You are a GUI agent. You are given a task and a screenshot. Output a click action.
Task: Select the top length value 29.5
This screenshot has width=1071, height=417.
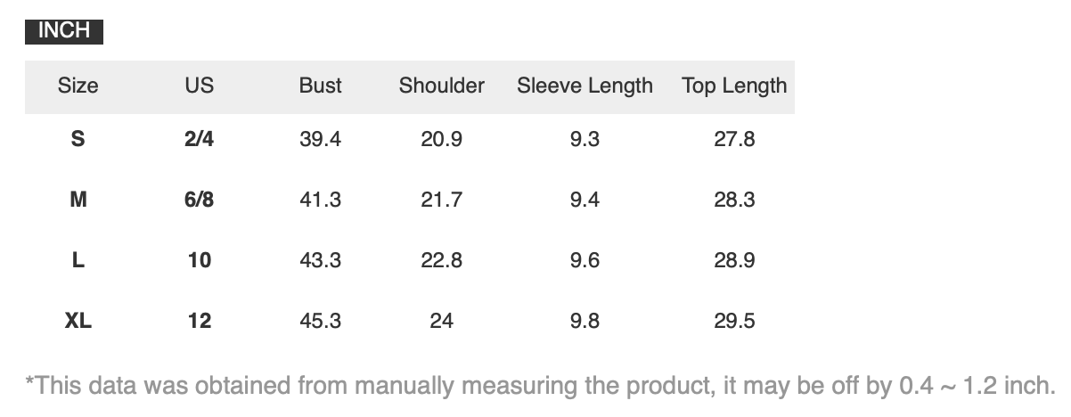tap(734, 321)
